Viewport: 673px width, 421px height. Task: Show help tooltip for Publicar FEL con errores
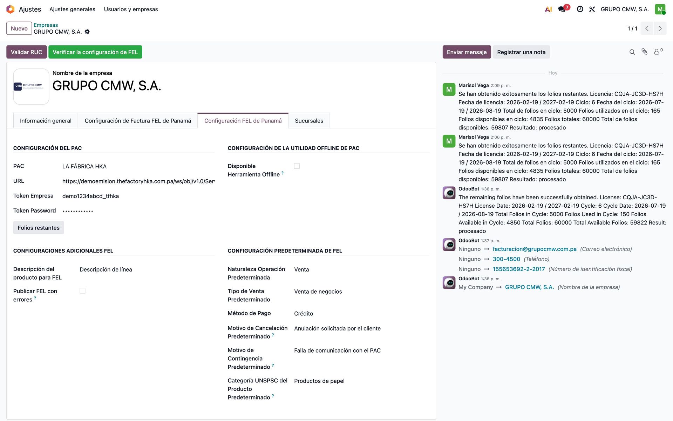tap(35, 298)
